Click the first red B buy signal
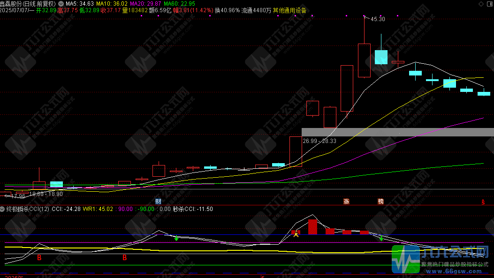 pyautogui.click(x=39, y=258)
